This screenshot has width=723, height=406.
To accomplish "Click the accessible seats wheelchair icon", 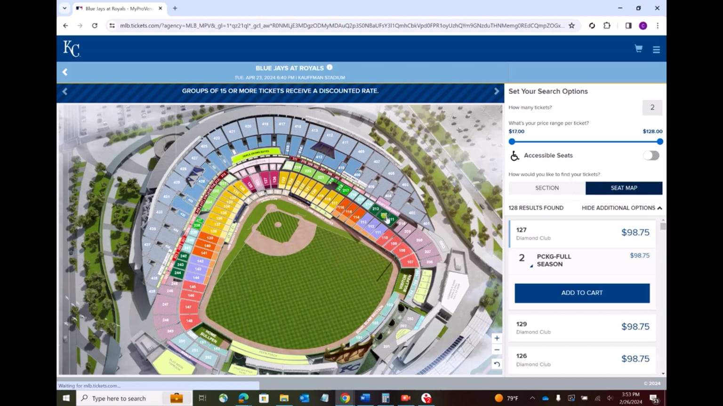I will 514,156.
